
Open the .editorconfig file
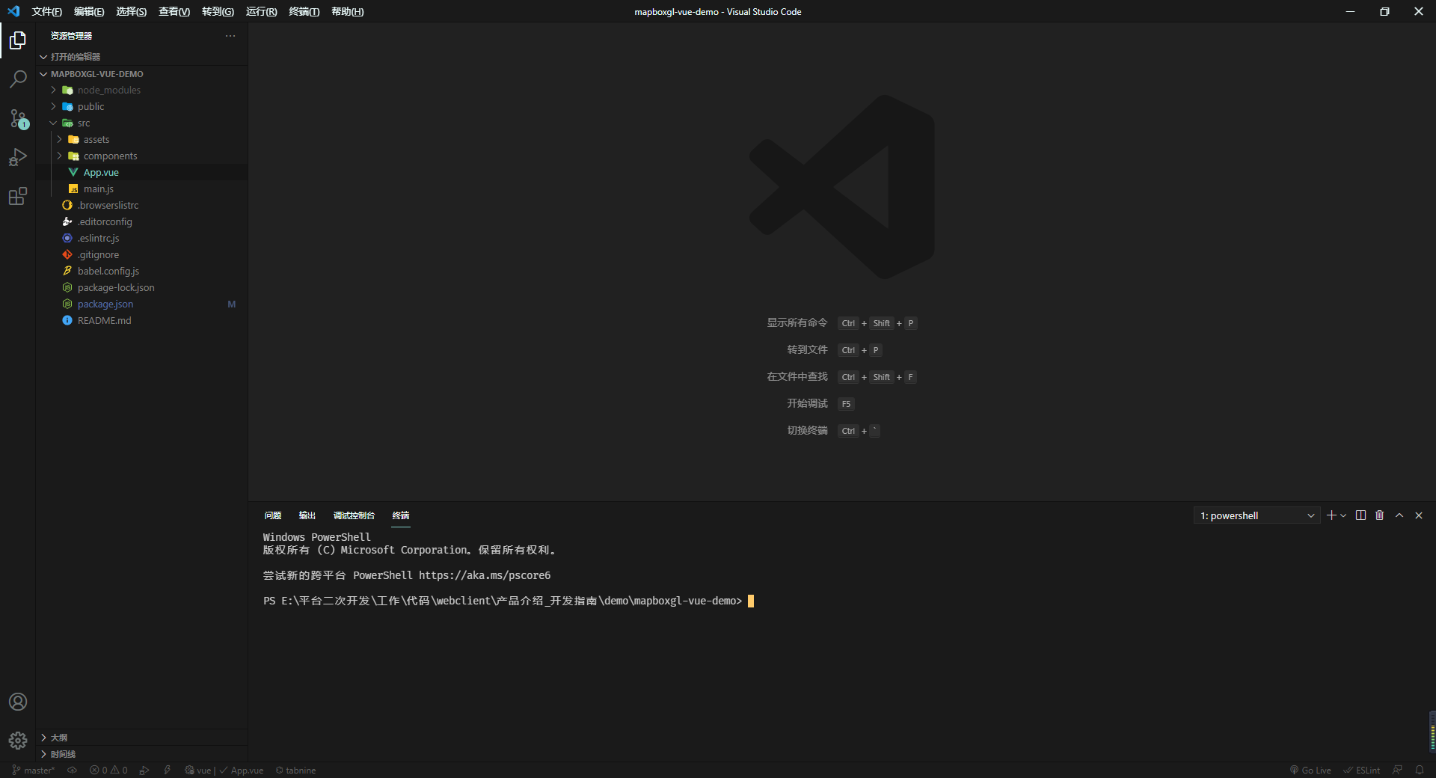[142, 222]
